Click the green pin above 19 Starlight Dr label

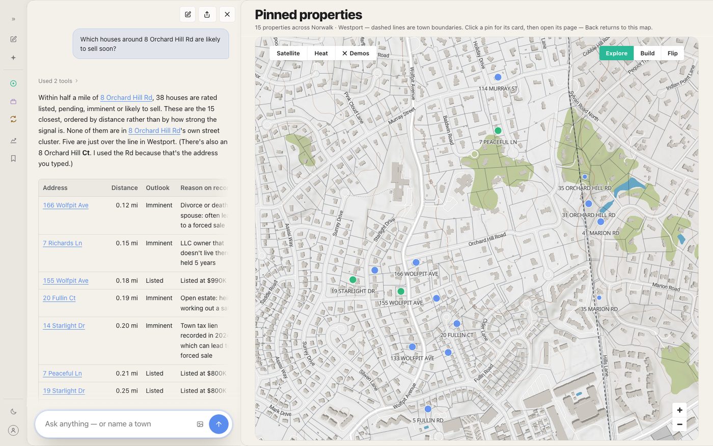352,280
